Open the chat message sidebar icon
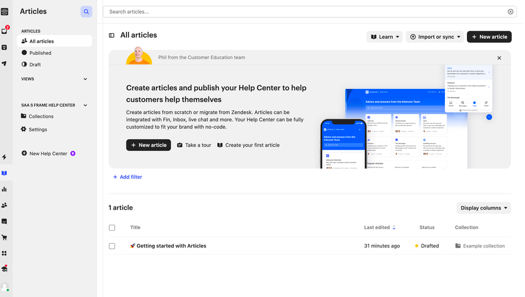This screenshot has width=525, height=297. click(4, 221)
